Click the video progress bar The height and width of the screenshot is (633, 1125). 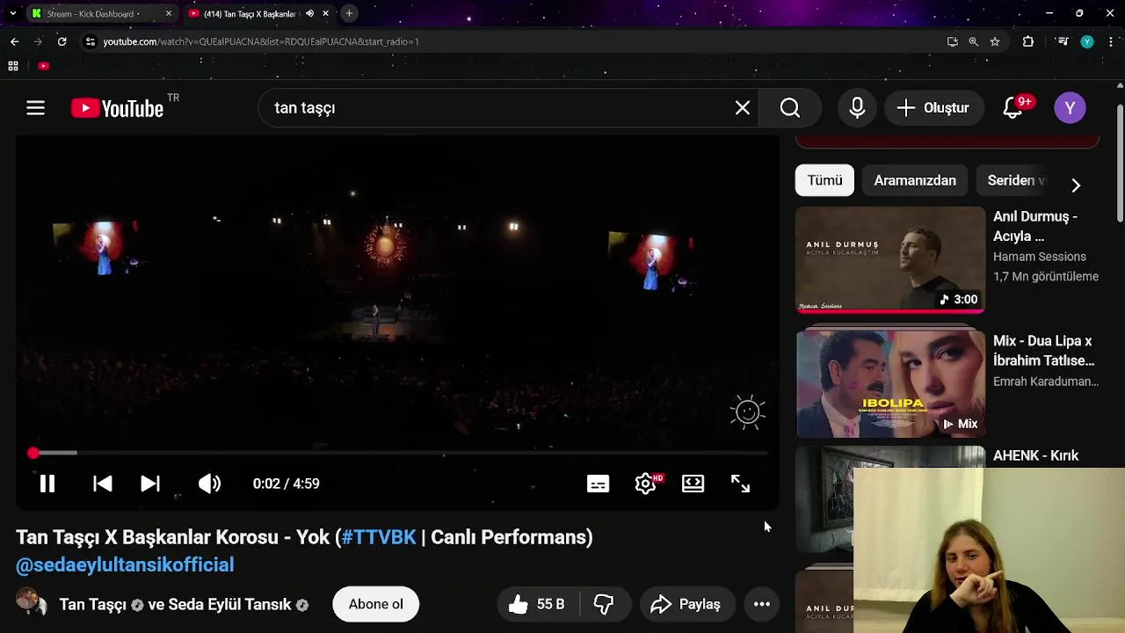coord(398,453)
